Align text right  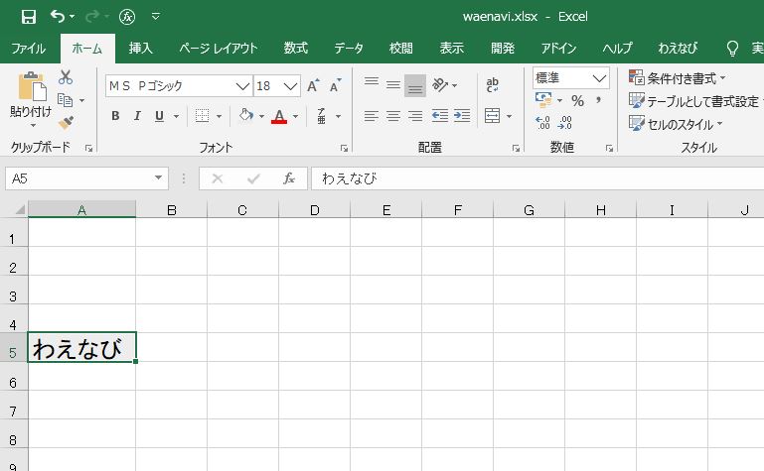[x=415, y=116]
